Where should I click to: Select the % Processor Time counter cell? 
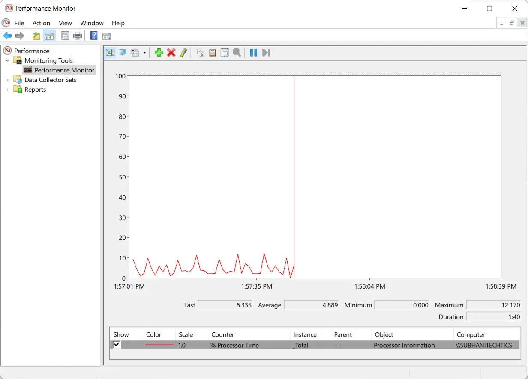point(234,345)
